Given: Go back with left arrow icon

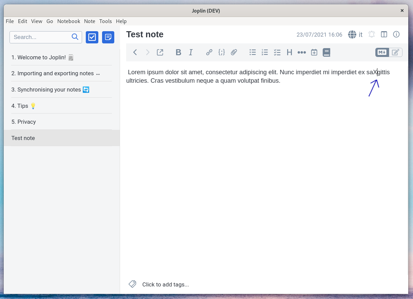Looking at the screenshot, I should click(x=135, y=52).
